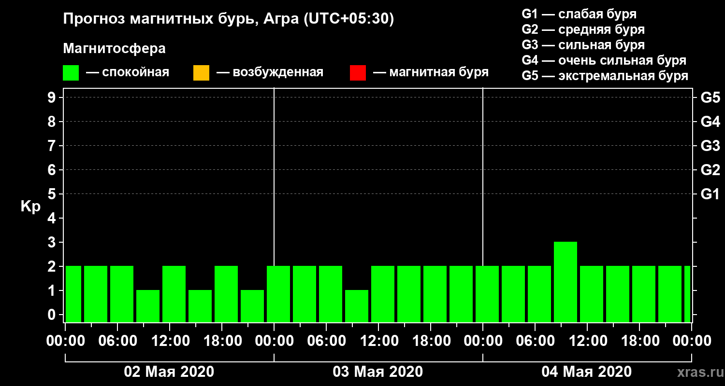The width and height of the screenshot is (725, 386).
Task: Click the '06:00' time label under 04 Мая
Action: coord(535,341)
